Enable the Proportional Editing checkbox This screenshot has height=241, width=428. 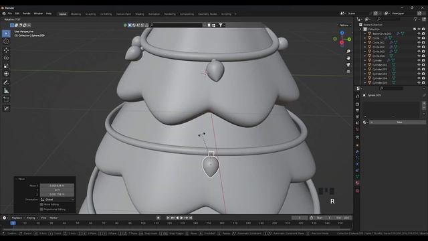click(x=41, y=210)
